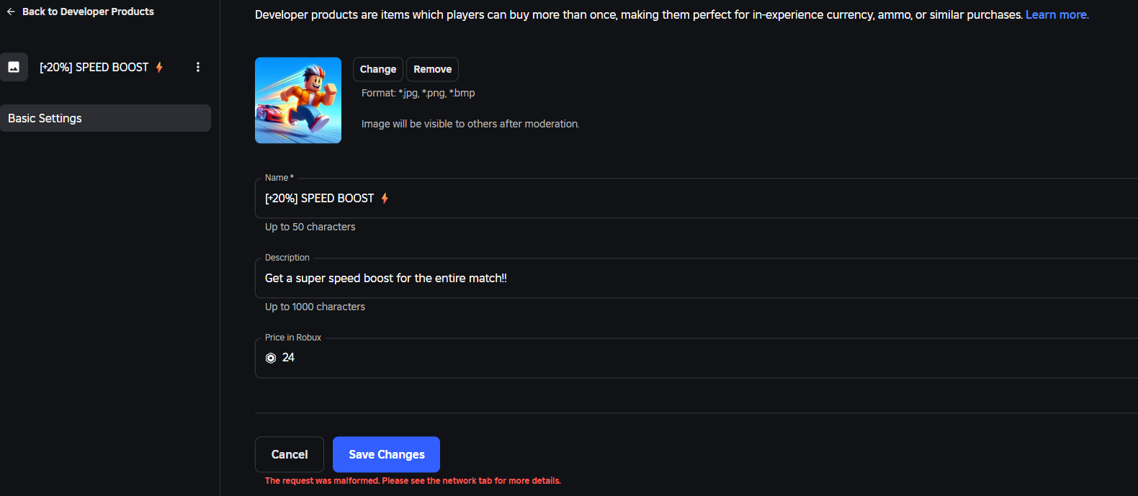The image size is (1138, 496).
Task: Click the speed boost product thumbnail
Action: (x=298, y=100)
